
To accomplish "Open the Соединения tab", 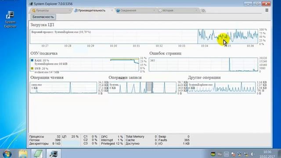I will (136, 11).
